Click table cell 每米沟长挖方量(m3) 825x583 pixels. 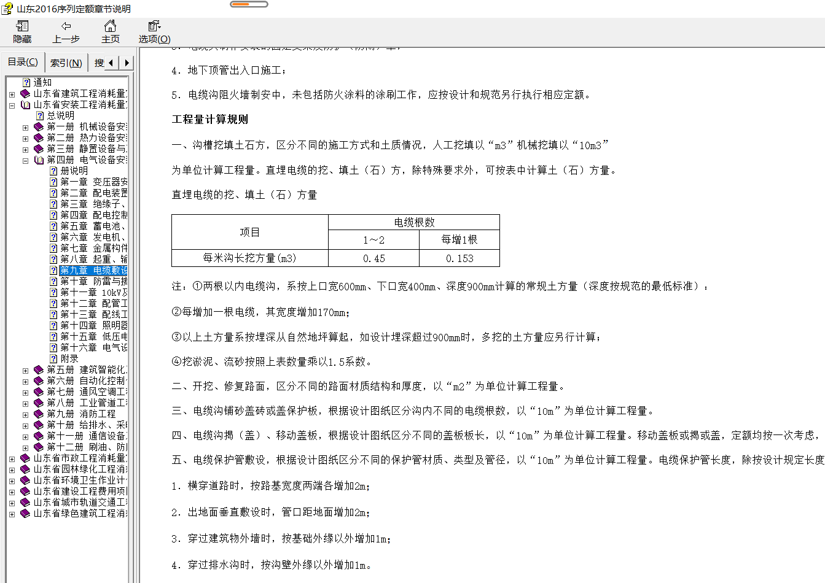tap(249, 258)
